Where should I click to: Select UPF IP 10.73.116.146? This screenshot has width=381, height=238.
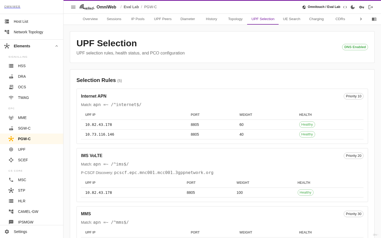point(100,134)
